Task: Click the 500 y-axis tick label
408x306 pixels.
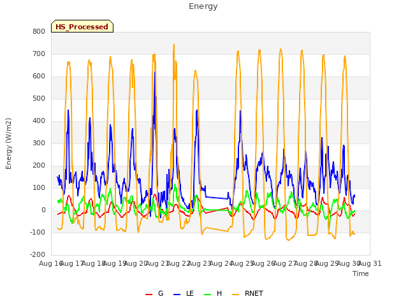Action: pos(39,99)
